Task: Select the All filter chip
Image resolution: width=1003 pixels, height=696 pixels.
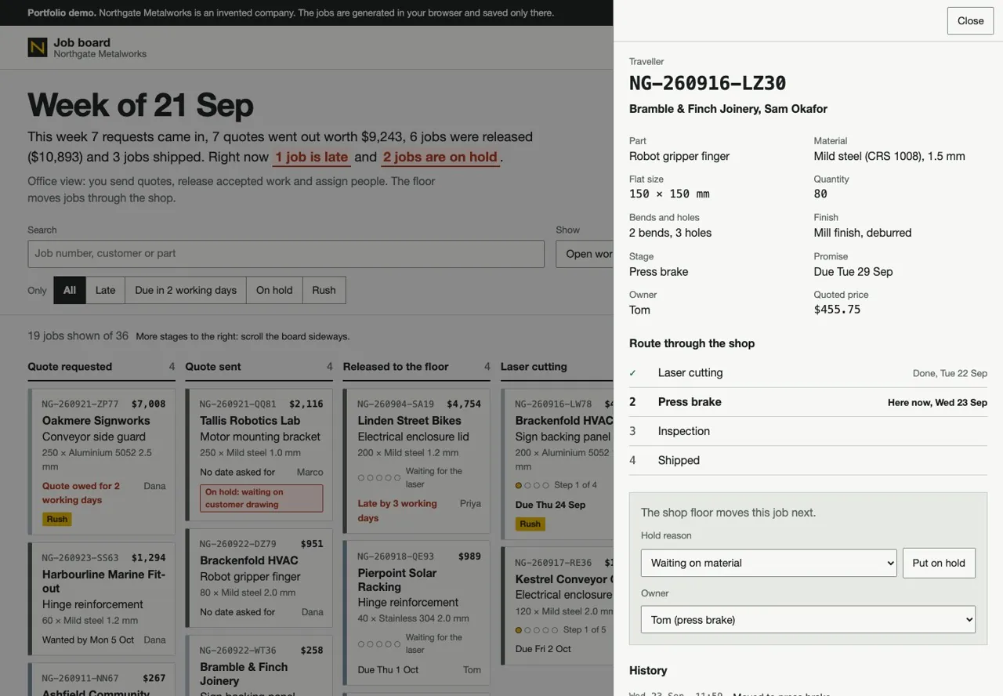Action: [70, 290]
